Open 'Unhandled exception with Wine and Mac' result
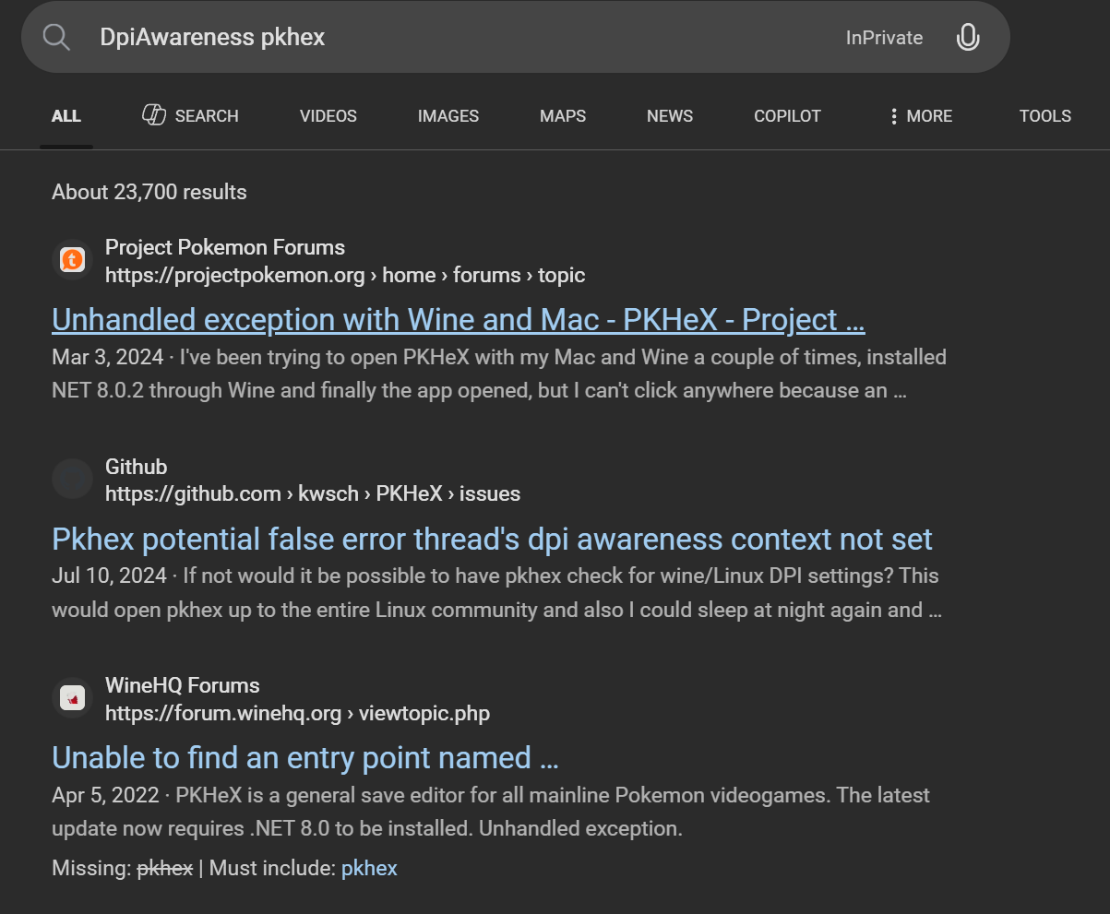Viewport: 1110px width, 914px height. tap(458, 320)
